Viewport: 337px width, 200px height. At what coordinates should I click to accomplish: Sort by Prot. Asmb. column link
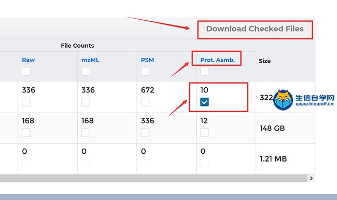[218, 60]
